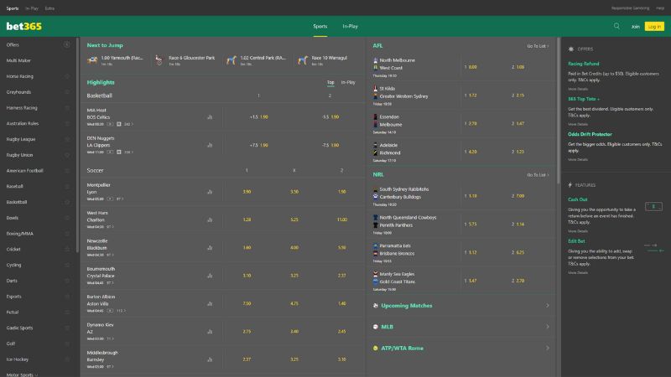The width and height of the screenshot is (671, 377).
Task: Click scoreboard icon under LA Clippers
Action: (x=119, y=152)
